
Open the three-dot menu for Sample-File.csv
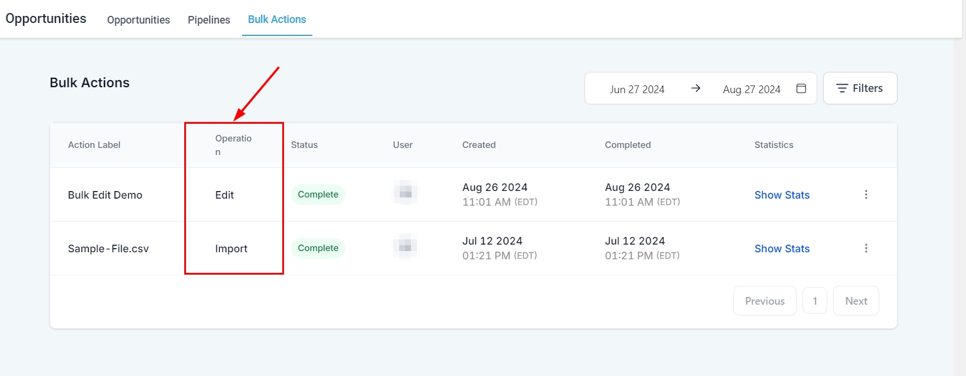point(866,248)
